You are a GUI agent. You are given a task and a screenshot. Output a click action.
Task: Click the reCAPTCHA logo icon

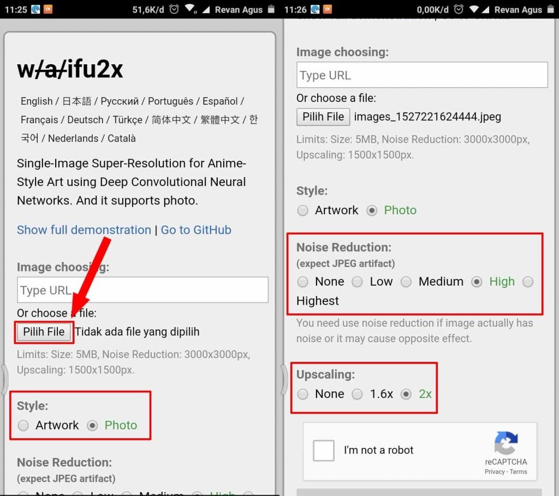click(506, 443)
